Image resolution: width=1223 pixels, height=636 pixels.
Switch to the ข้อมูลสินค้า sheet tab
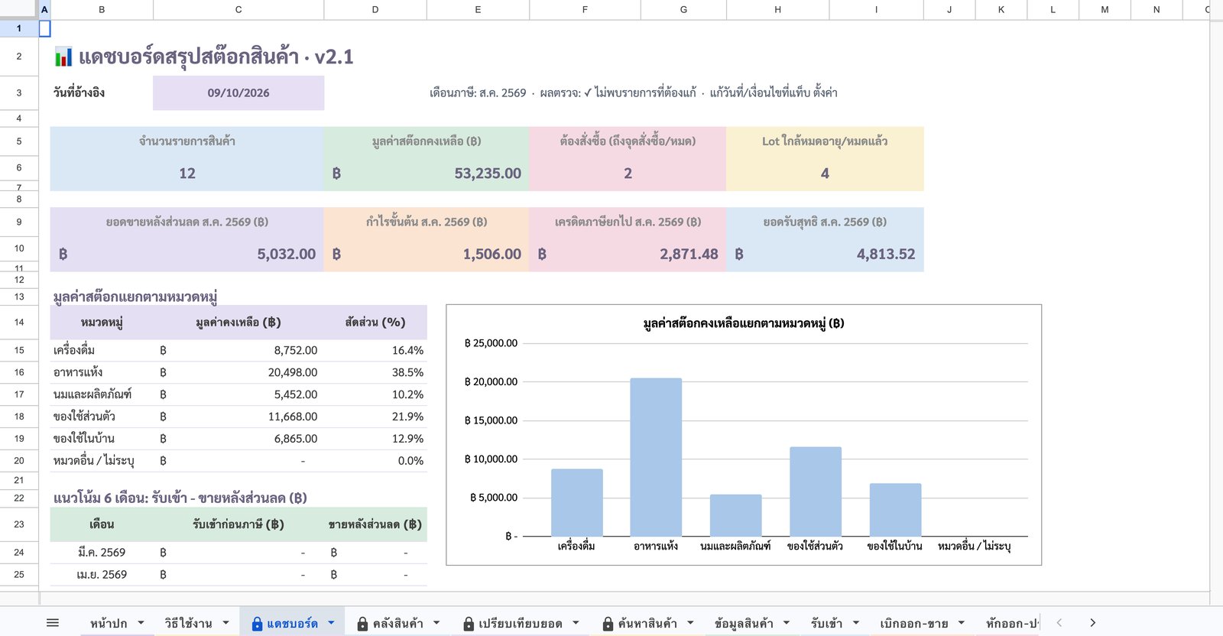[744, 623]
